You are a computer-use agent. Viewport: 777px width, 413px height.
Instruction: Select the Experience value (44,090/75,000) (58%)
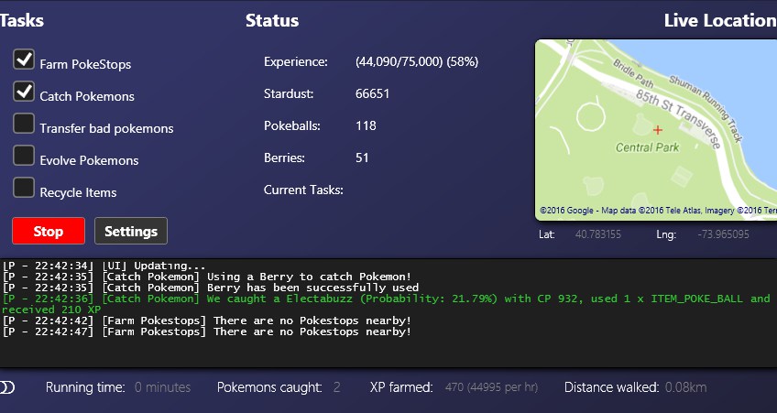tap(417, 62)
